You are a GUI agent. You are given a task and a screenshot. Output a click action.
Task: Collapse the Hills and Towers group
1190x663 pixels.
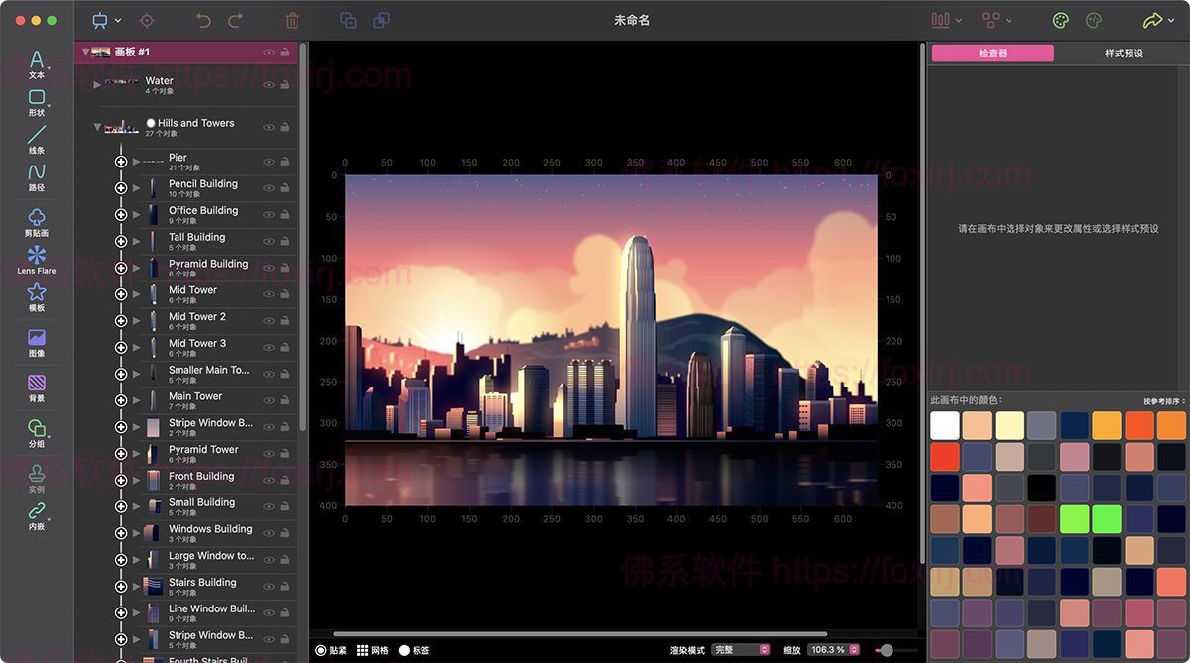point(97,127)
